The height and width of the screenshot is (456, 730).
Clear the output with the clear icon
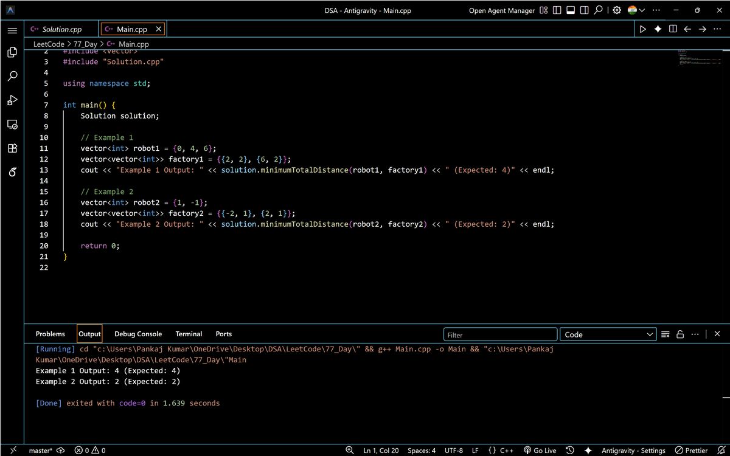coord(666,334)
